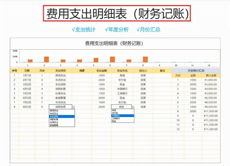Select the 支出项目 combo cell in row 8

click(x=60, y=107)
